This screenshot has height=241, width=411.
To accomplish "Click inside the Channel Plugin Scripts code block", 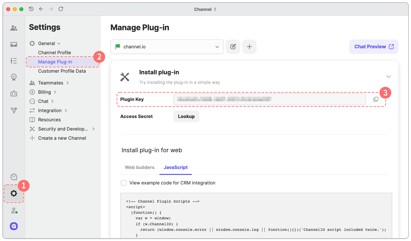I will (256, 216).
